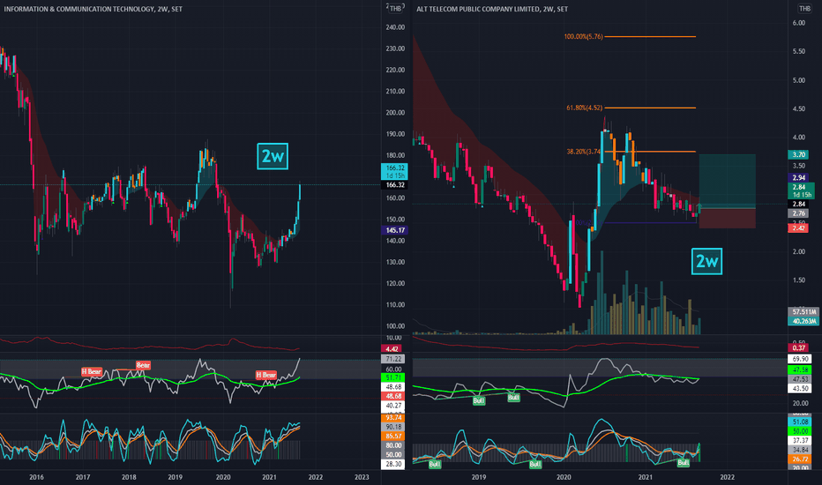Click the 38.20%(3.74) Fibonacci level label
Image resolution: width=822 pixels, height=485 pixels.
pos(584,152)
